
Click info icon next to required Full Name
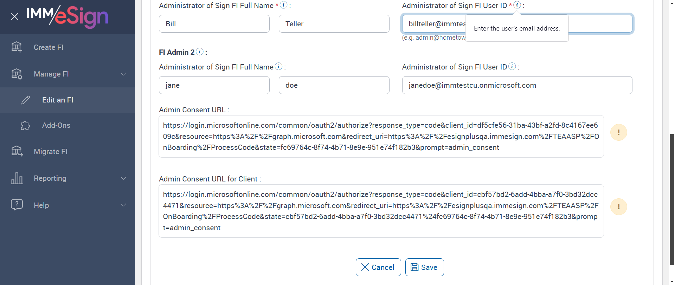tap(283, 5)
